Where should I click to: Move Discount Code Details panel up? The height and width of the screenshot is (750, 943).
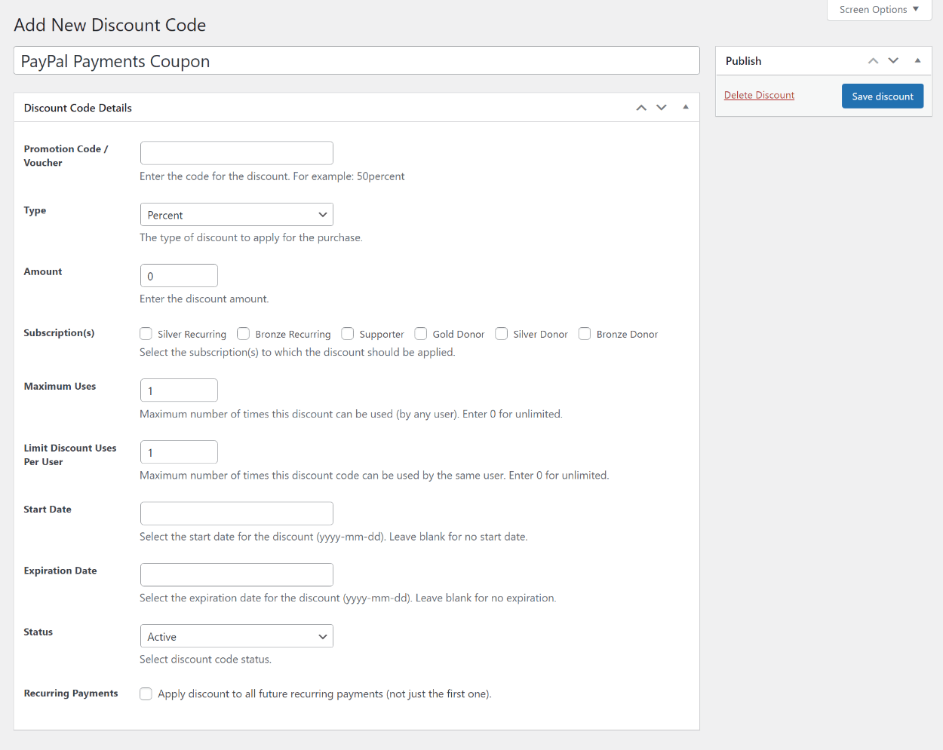click(641, 108)
